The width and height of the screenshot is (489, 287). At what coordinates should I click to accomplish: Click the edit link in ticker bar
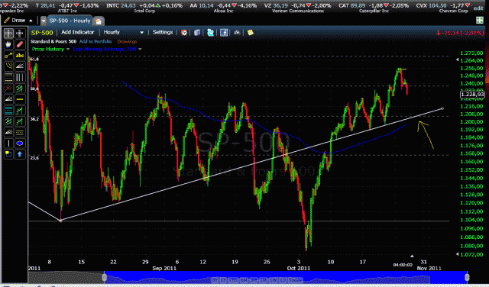coord(478,8)
